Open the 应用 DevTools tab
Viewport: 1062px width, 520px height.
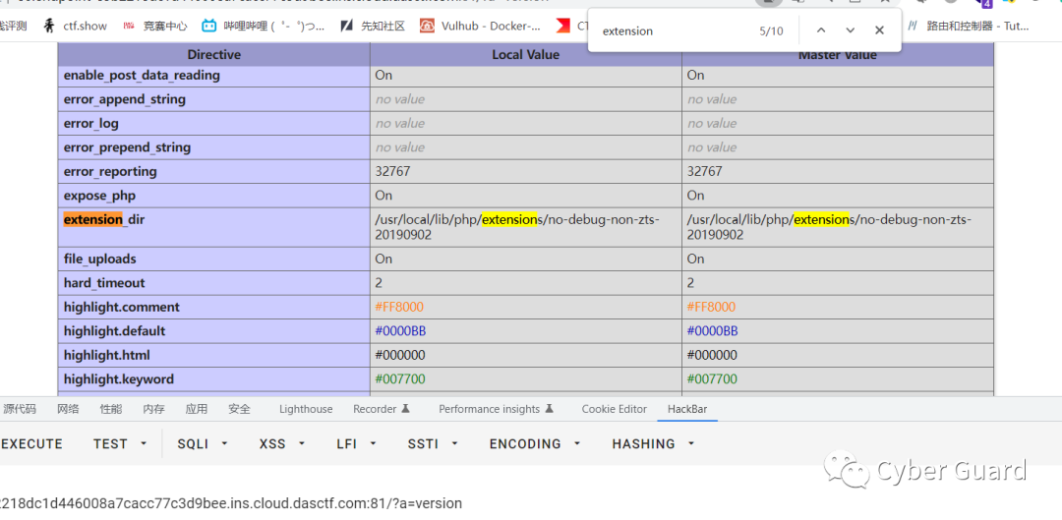pos(197,409)
